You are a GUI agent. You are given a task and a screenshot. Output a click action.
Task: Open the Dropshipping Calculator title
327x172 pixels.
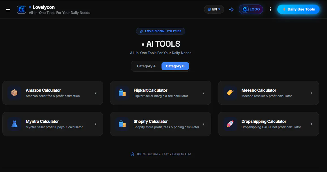coord(264,121)
